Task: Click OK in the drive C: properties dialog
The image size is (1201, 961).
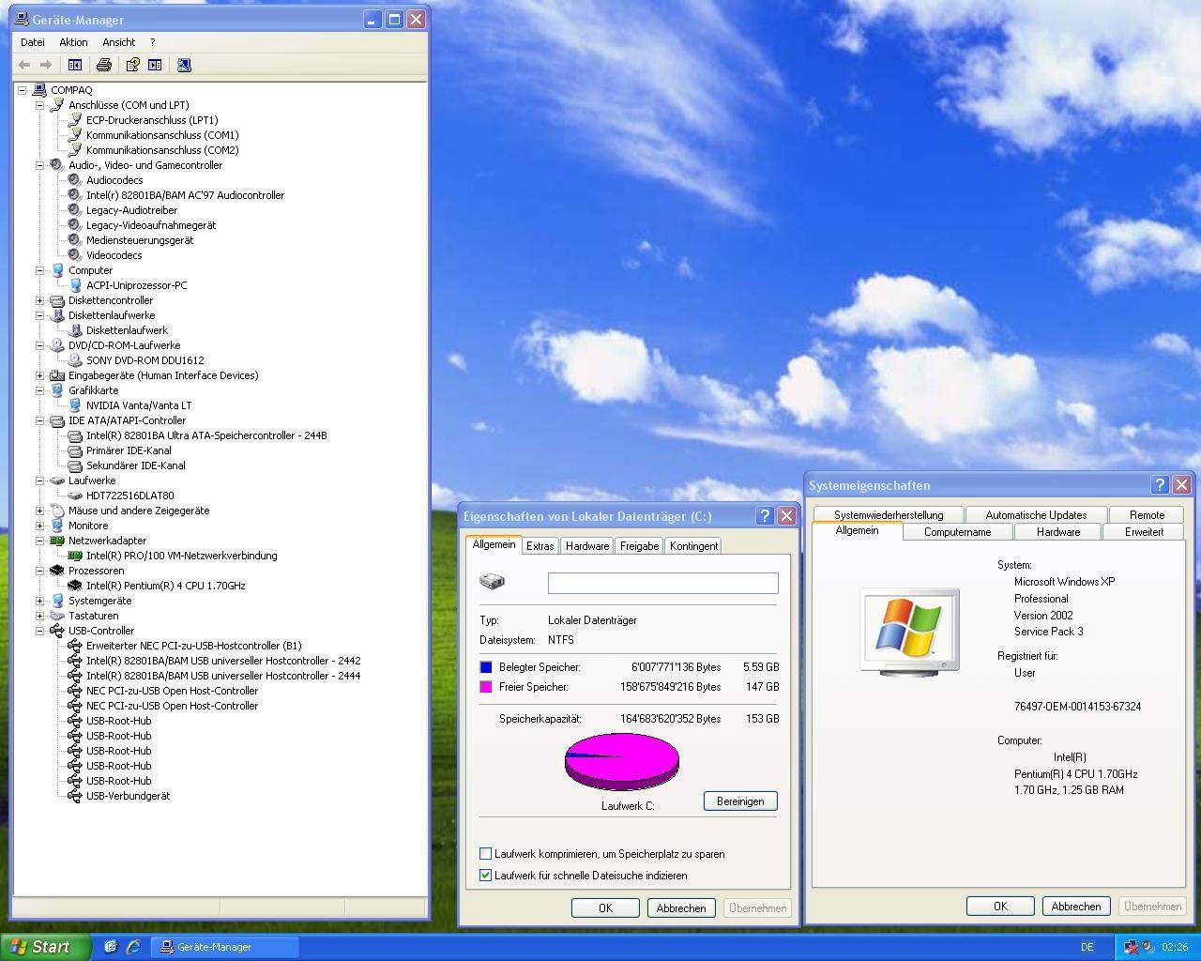Action: coord(605,908)
